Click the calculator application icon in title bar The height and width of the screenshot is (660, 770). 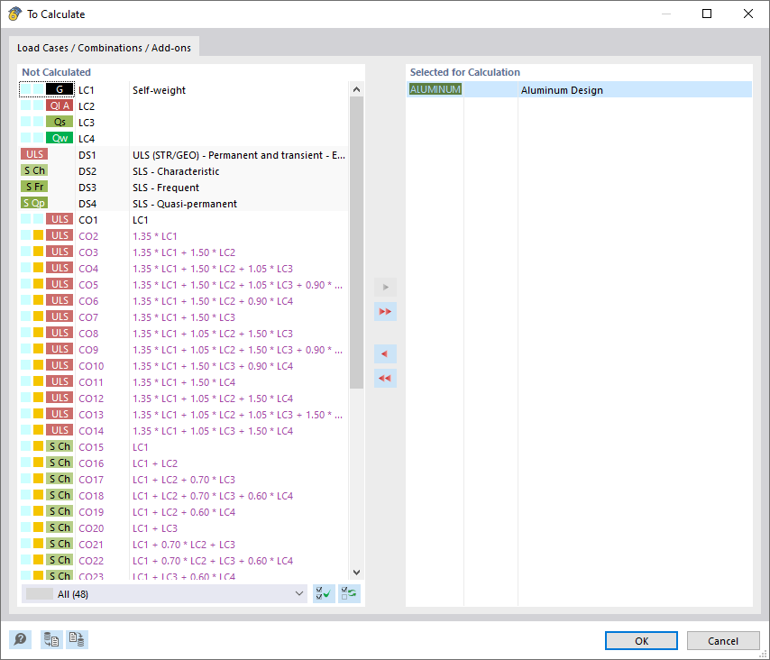coord(14,14)
